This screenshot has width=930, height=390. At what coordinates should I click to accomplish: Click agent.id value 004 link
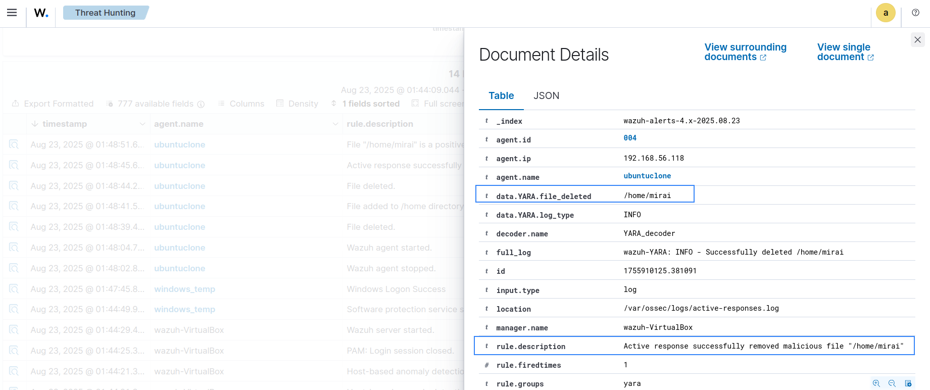[629, 138]
